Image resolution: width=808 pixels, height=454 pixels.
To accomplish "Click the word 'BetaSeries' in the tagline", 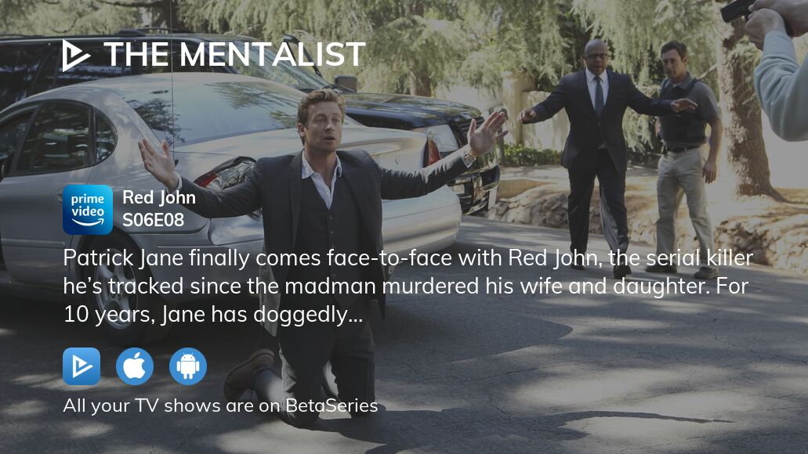I will coord(332,405).
